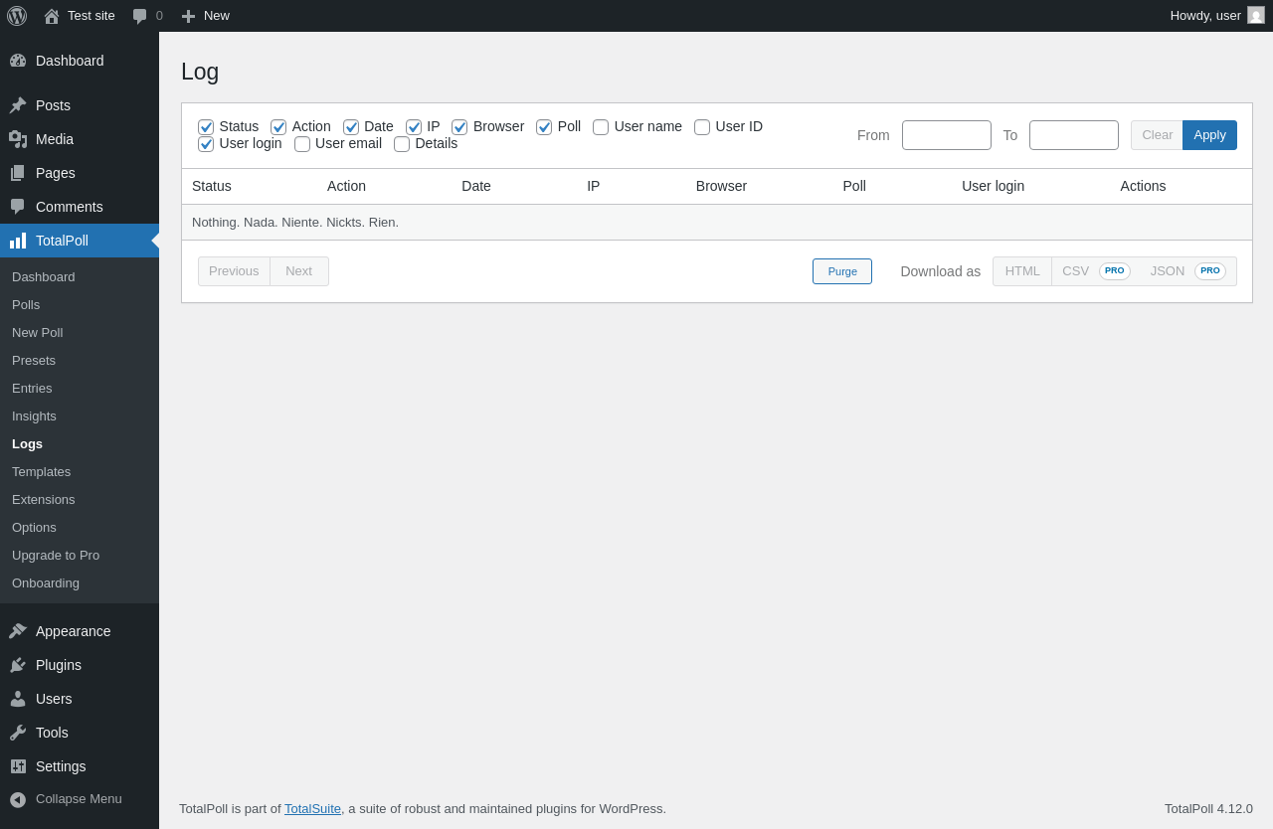Screen dimensions: 1273x829
Task: Uncheck the Poll column checkbox
Action: pyautogui.click(x=544, y=127)
